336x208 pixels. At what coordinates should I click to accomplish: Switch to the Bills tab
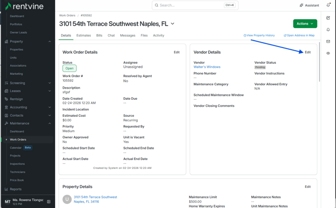[x=99, y=36]
